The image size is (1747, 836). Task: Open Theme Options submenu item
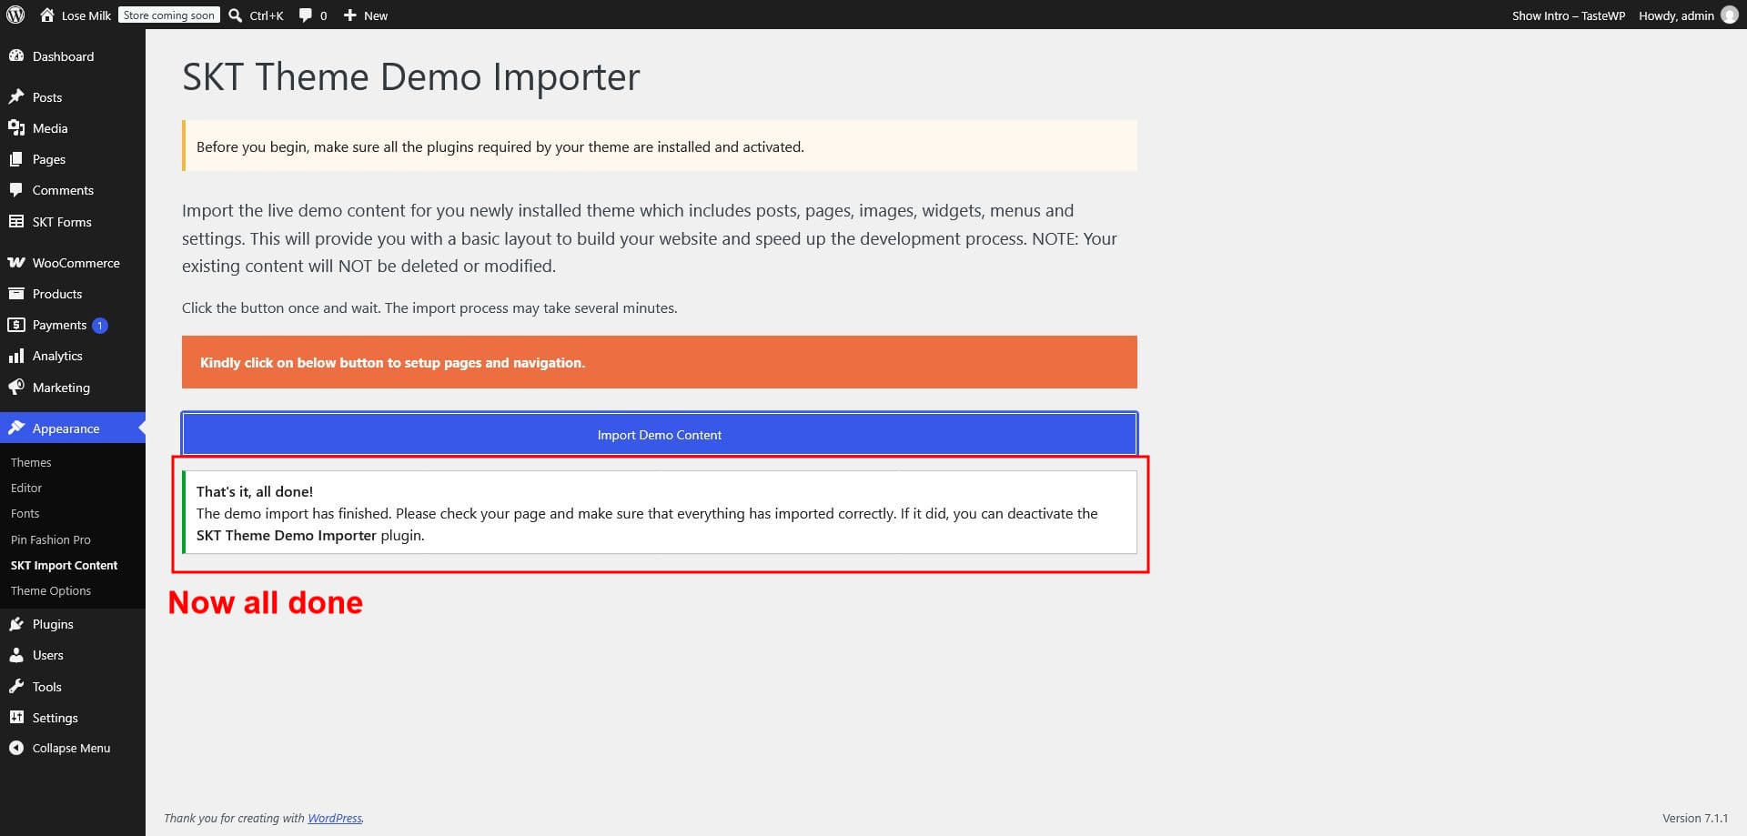pos(51,590)
